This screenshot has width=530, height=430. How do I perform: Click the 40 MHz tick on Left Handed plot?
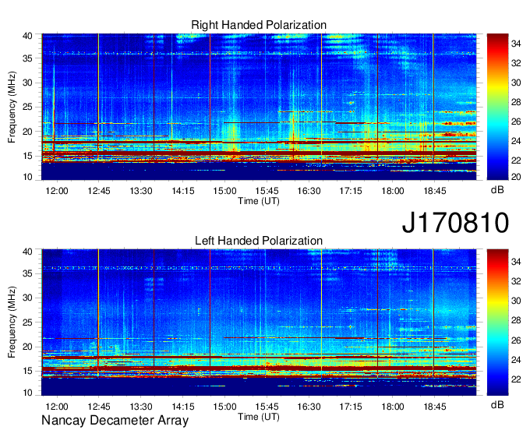coord(27,252)
